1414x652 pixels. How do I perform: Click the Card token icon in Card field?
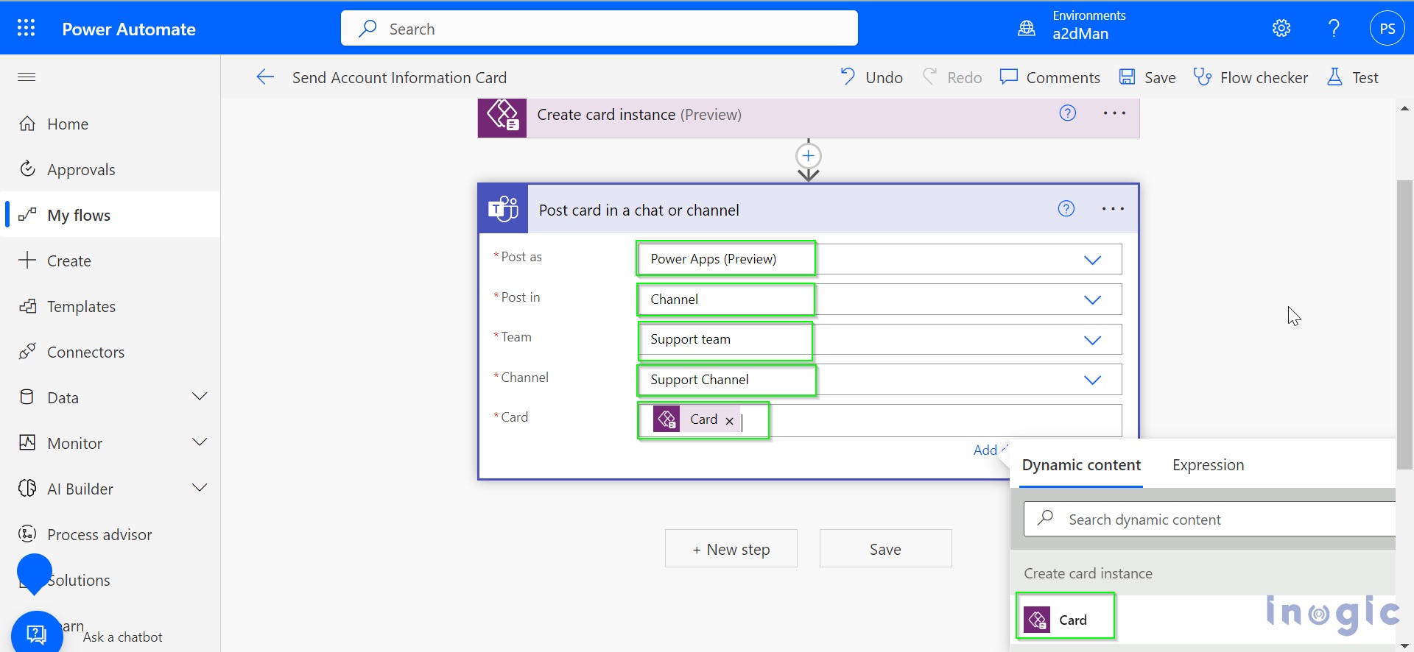667,419
